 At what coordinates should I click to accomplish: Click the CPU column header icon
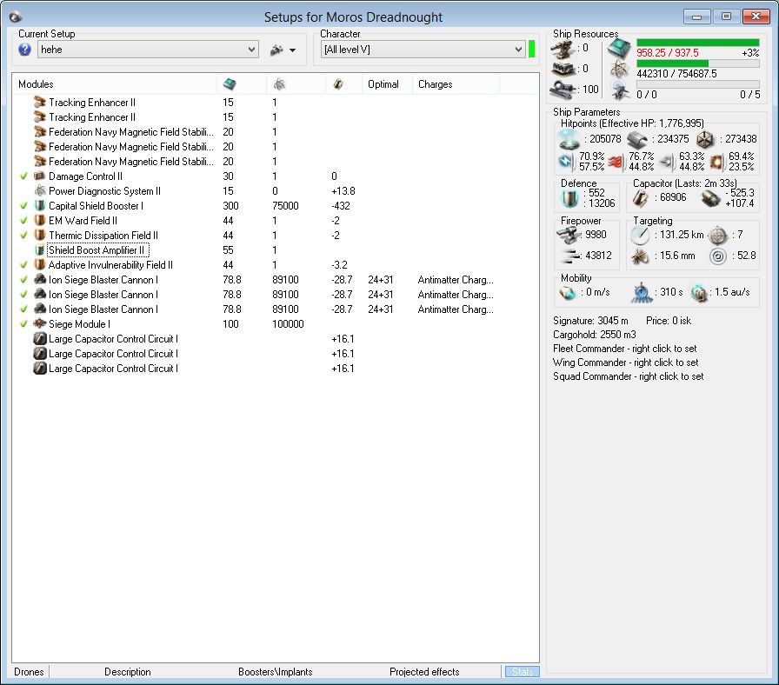click(230, 84)
